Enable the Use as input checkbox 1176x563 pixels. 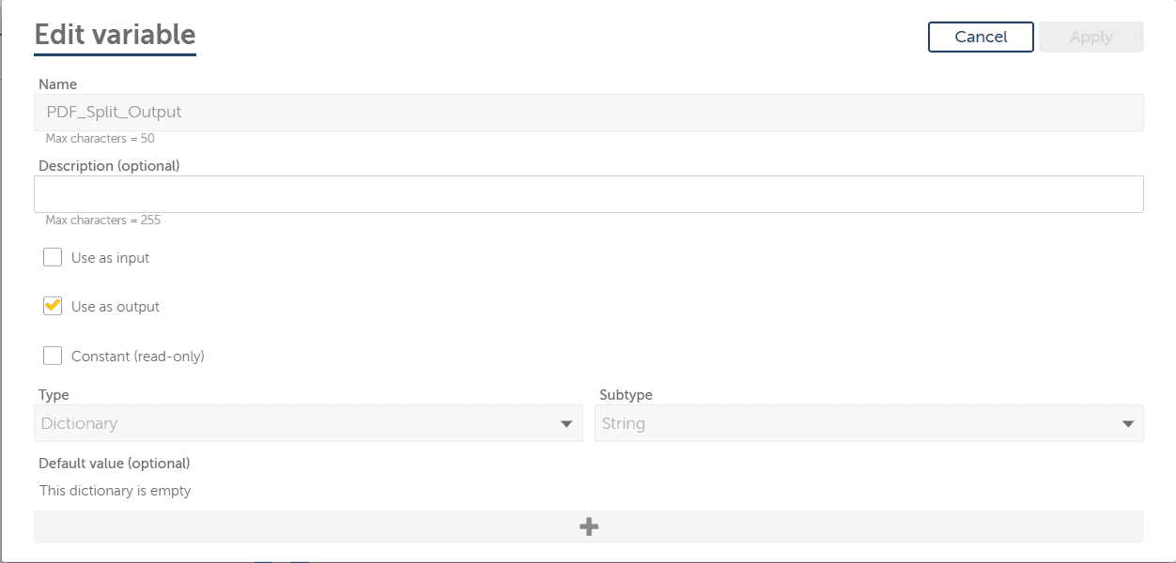(x=52, y=256)
